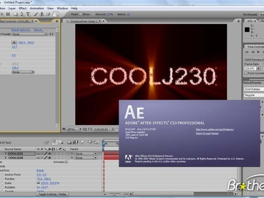The width and height of the screenshot is (264, 198).
Task: Select the Puppet Pin tool
Action: [56, 15]
